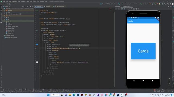The height and width of the screenshot is (97, 174).
Task: Open emulator snapshots icon
Action: (136, 9)
